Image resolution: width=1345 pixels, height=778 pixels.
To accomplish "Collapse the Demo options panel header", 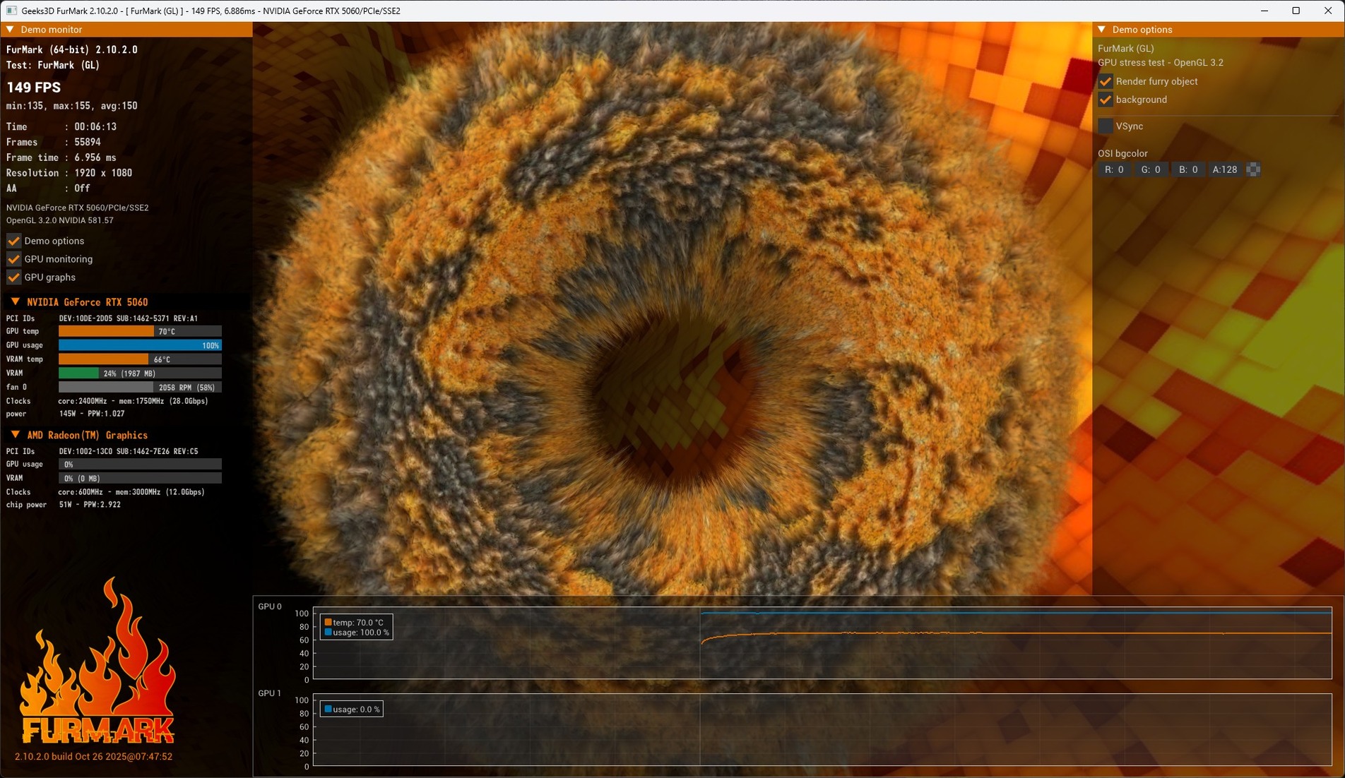I will (x=1101, y=30).
